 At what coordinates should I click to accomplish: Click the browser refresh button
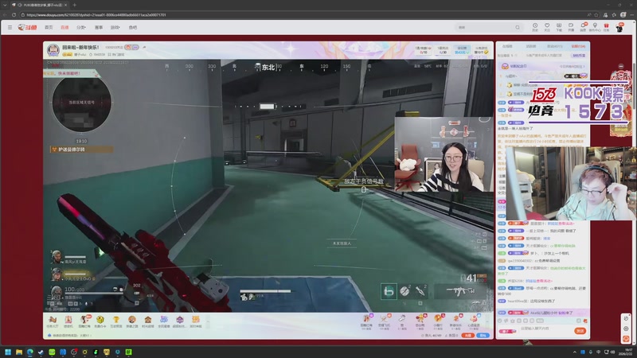coord(14,15)
